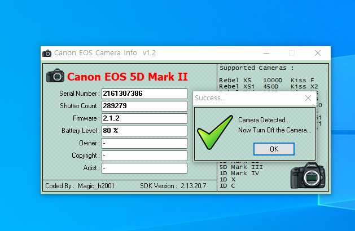Select the Serial Number field
The width and height of the screenshot is (355, 231).
[x=144, y=94]
